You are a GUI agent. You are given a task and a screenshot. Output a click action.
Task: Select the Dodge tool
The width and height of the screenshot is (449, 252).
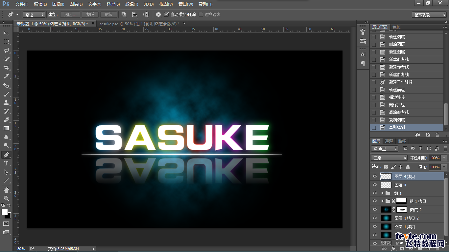(x=6, y=145)
